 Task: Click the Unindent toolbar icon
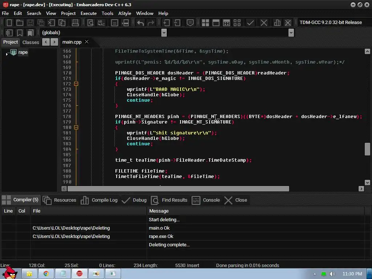pyautogui.click(x=177, y=23)
